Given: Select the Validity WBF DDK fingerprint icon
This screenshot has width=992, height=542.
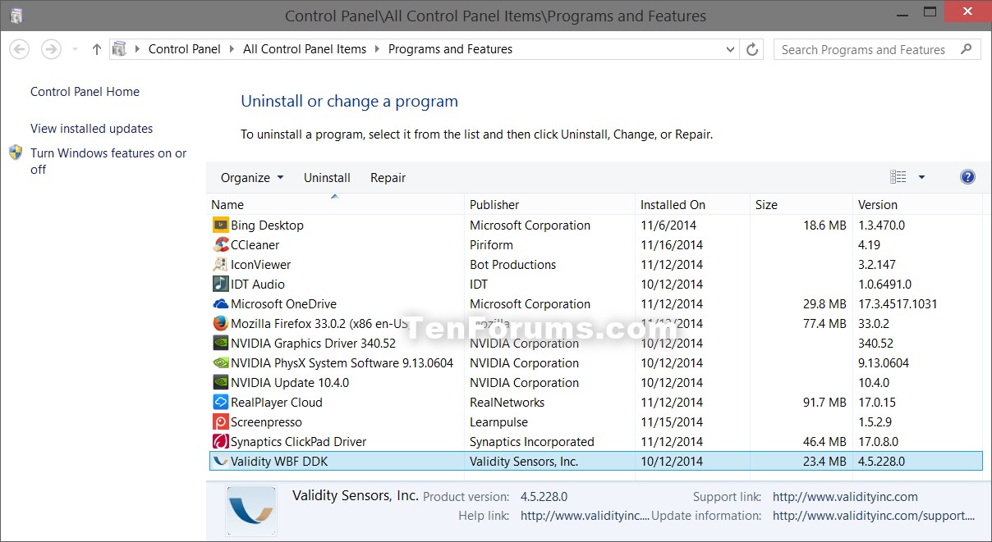Looking at the screenshot, I should pyautogui.click(x=220, y=461).
